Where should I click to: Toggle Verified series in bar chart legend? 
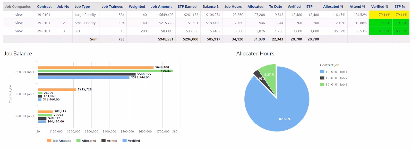[x=131, y=141]
